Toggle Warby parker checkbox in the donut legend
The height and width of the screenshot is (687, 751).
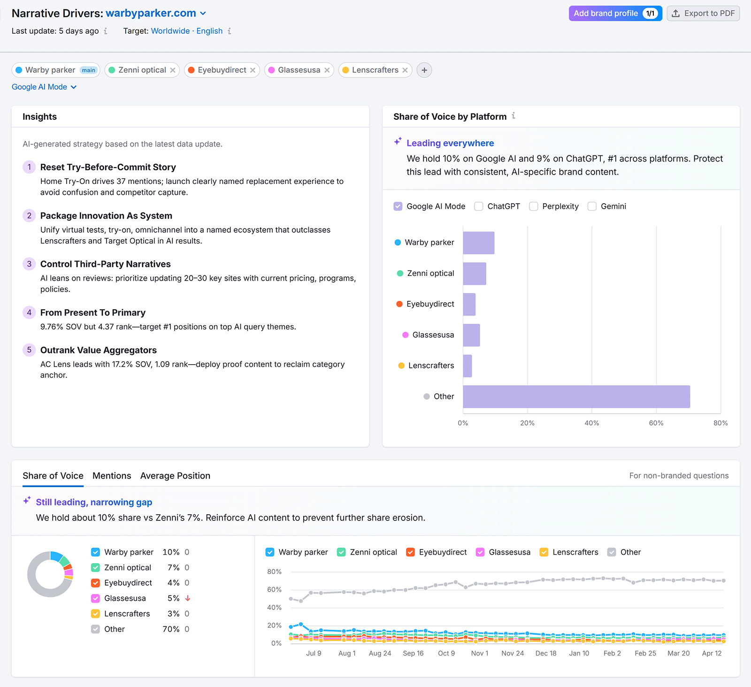tap(95, 552)
